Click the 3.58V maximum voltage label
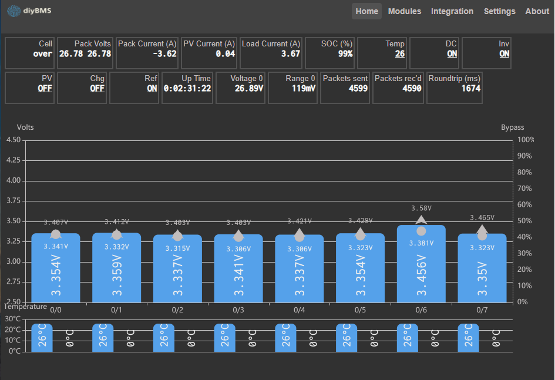The width and height of the screenshot is (555, 380). click(x=421, y=209)
